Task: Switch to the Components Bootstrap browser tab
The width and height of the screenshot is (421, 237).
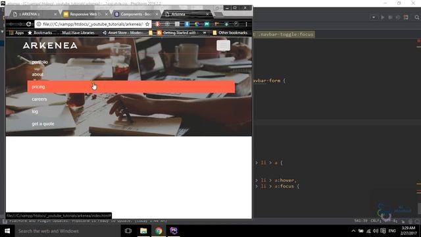Action: (x=136, y=14)
